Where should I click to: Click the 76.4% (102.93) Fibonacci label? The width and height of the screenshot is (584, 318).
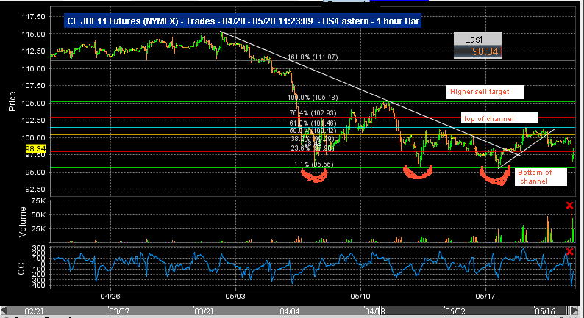tap(313, 113)
